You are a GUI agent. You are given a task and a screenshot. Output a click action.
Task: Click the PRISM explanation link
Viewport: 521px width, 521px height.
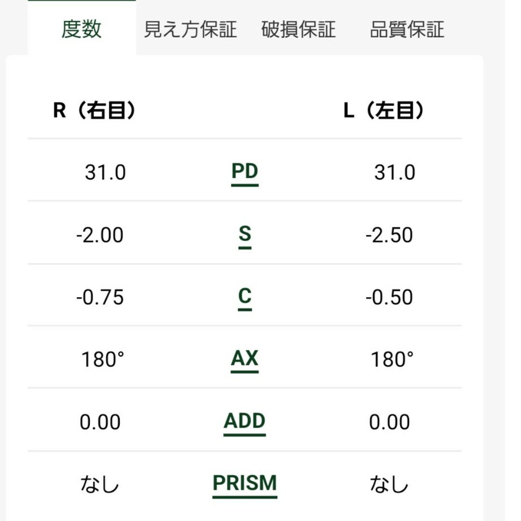(245, 485)
